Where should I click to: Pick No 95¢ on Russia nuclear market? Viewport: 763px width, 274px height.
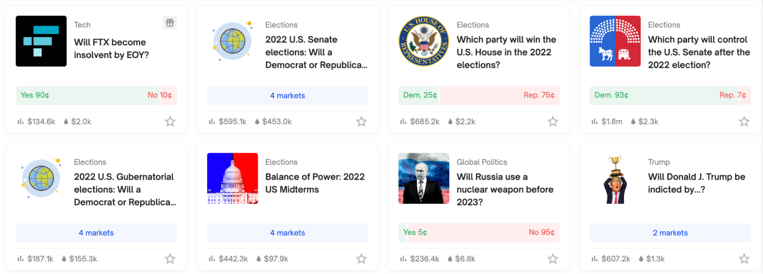(483, 232)
